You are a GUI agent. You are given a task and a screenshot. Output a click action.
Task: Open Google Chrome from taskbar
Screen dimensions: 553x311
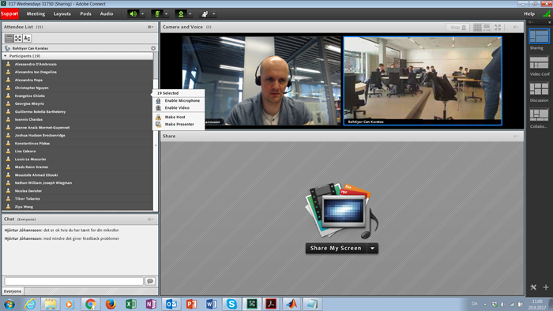[x=90, y=304]
